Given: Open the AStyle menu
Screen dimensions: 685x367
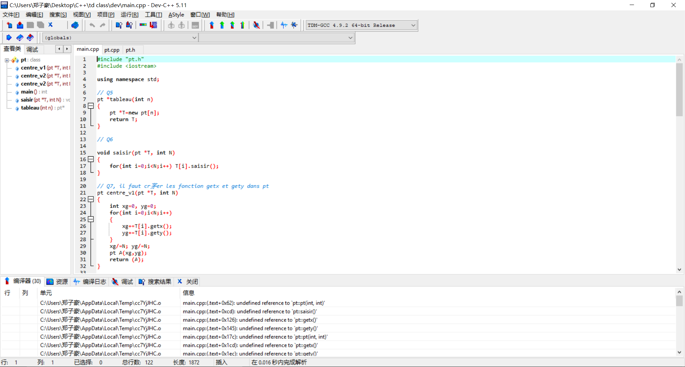Looking at the screenshot, I should point(176,15).
